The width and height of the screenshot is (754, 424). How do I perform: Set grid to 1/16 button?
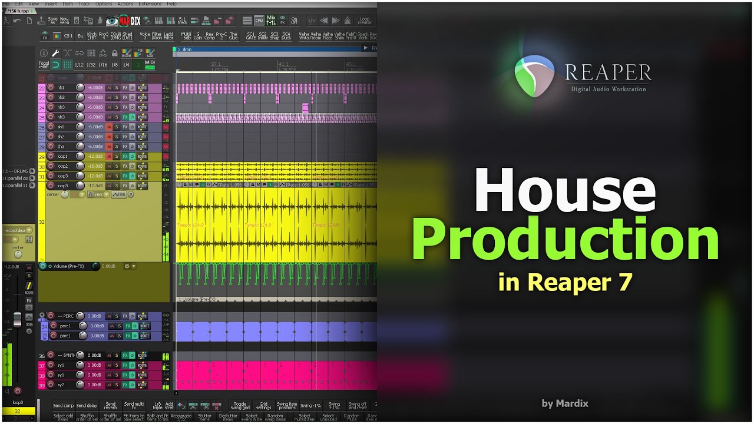(x=102, y=65)
